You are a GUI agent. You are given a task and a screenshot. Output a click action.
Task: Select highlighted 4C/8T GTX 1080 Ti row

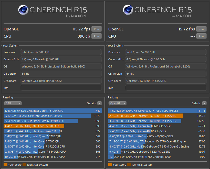coord(157,116)
